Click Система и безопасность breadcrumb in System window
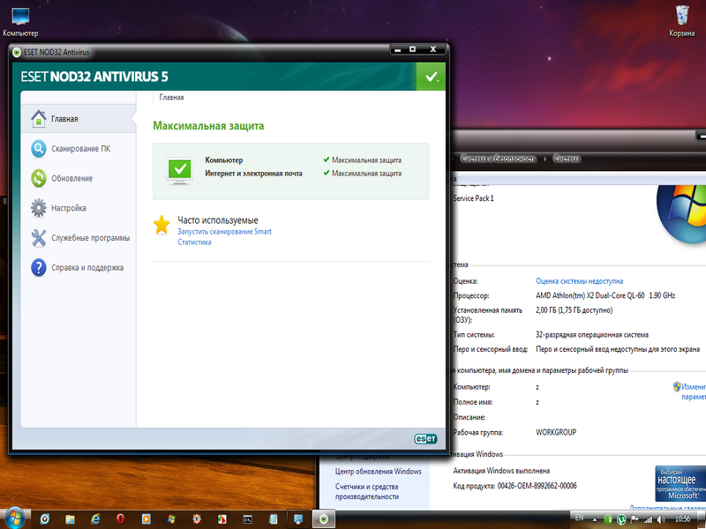Screen dimensions: 706x529 point(499,159)
